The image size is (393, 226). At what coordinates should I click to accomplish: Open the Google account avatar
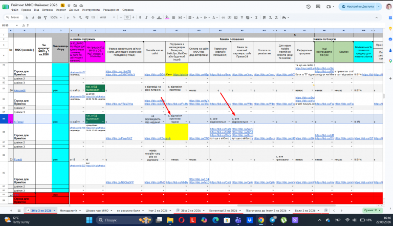tap(388, 7)
